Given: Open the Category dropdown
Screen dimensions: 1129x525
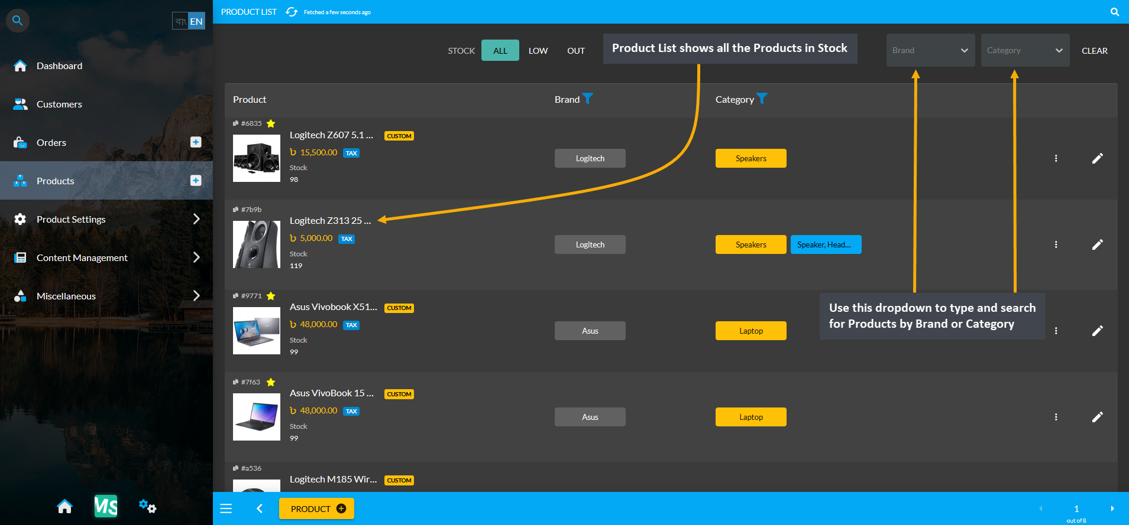Looking at the screenshot, I should 1025,50.
